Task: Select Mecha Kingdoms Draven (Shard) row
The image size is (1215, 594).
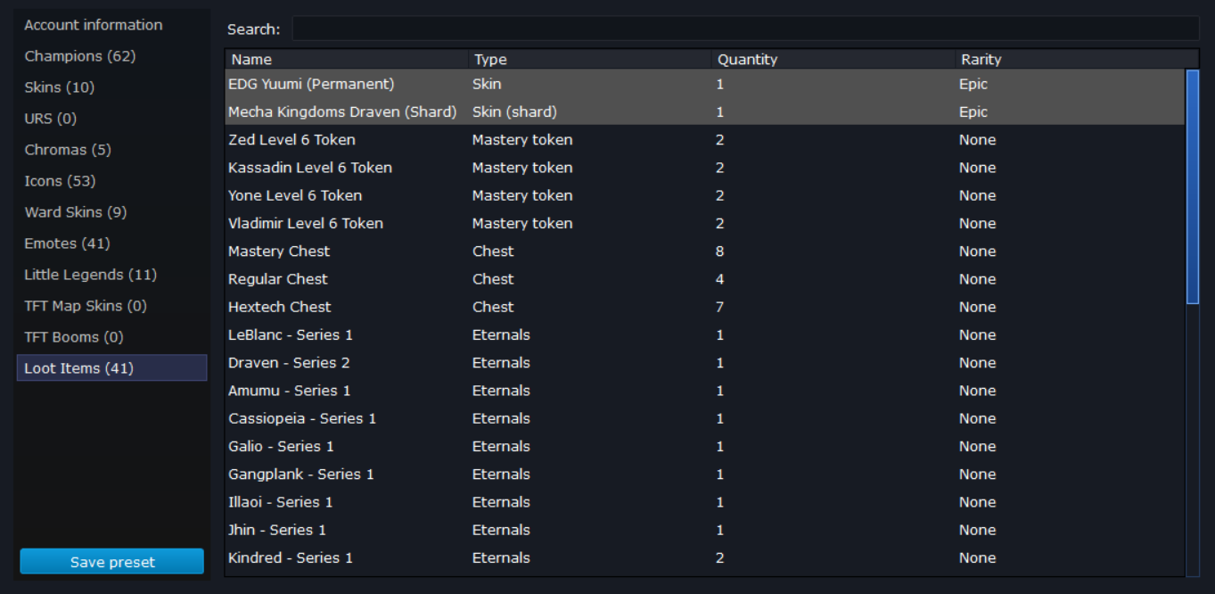Action: click(x=705, y=111)
